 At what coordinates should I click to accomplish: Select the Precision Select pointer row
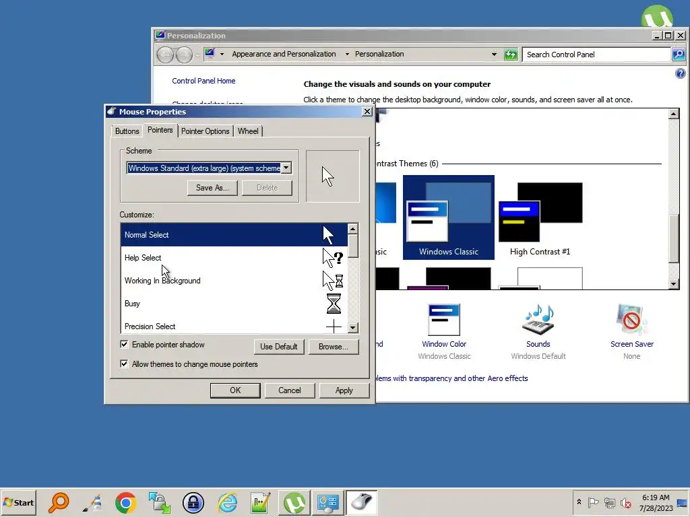[x=234, y=326]
